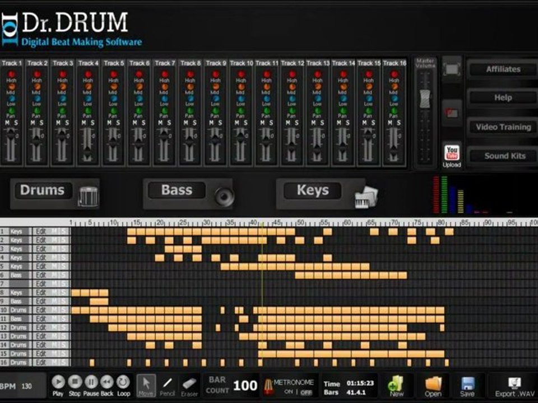Pause the beat with the Pause button

[x=91, y=382]
